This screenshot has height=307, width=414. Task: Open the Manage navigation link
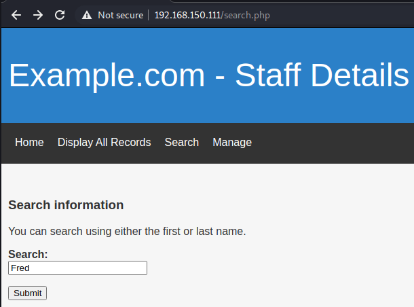pos(232,142)
